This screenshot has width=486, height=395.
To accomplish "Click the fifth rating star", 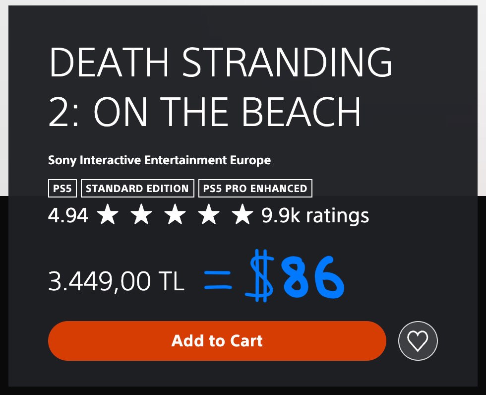I will tap(243, 214).
